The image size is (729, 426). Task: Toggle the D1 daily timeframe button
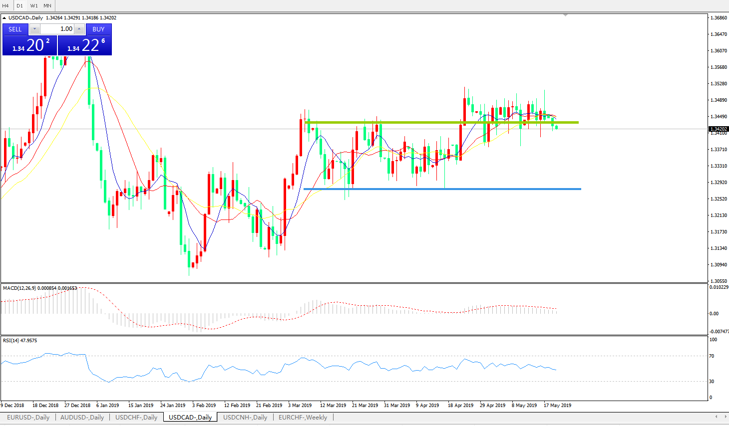point(20,6)
